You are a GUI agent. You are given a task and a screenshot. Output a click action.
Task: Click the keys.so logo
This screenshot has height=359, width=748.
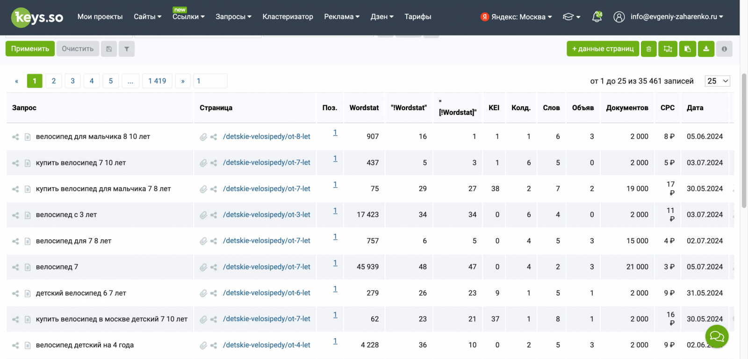click(x=37, y=17)
